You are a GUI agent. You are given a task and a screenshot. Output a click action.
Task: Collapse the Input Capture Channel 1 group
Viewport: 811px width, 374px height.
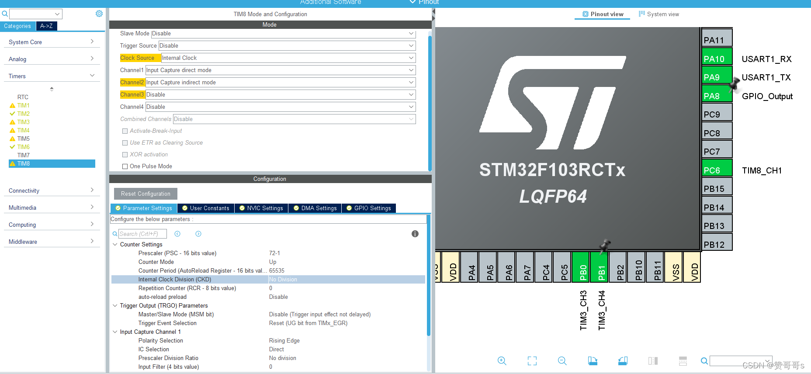click(x=115, y=332)
